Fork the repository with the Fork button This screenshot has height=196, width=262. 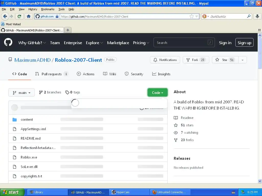pos(196,60)
